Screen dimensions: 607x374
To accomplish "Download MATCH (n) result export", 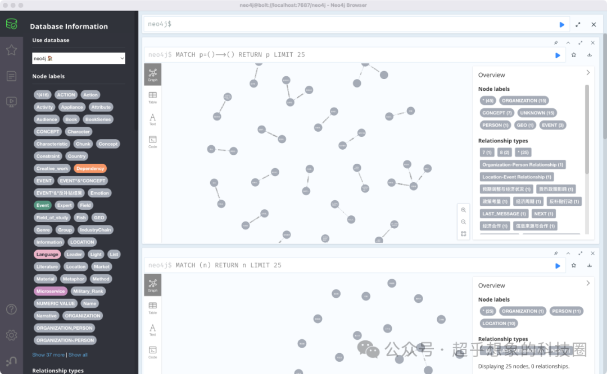I will click(589, 265).
